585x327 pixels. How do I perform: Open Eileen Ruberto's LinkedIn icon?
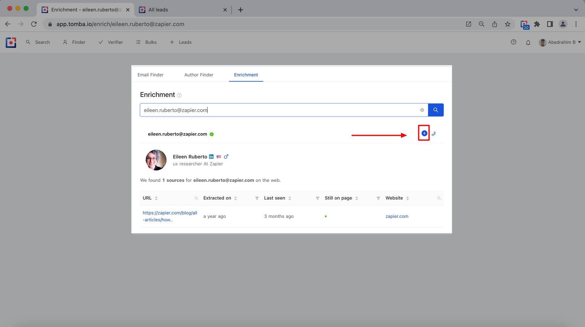pyautogui.click(x=211, y=157)
